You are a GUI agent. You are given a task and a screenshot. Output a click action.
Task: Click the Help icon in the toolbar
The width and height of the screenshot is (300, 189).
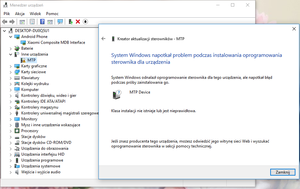coord(42,22)
